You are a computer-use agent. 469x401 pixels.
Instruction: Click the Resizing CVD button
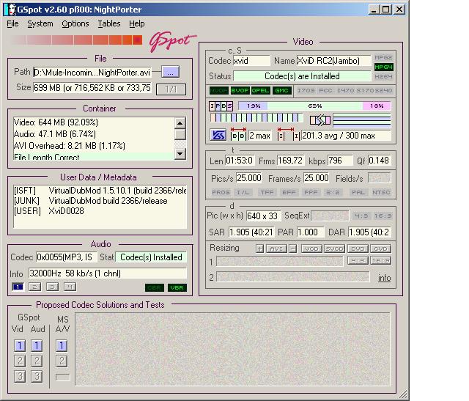[x=381, y=249]
